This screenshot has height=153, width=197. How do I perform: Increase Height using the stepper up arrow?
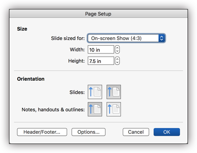point(117,59)
